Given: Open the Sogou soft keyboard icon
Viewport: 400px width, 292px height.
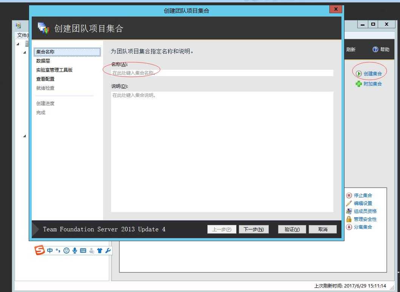Looking at the screenshot, I should tap(83, 251).
